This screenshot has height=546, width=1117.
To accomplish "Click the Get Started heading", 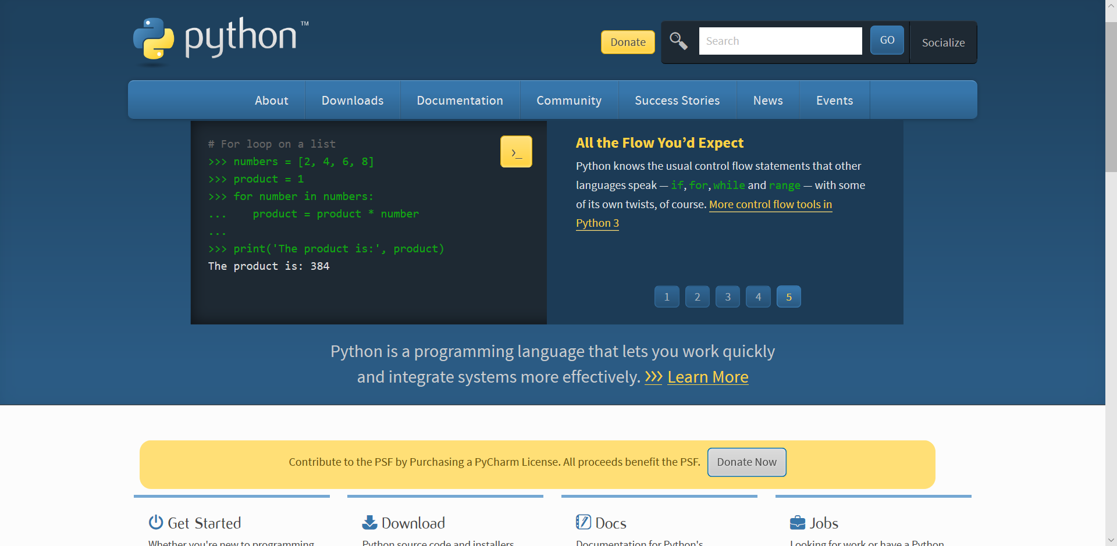I will [204, 523].
